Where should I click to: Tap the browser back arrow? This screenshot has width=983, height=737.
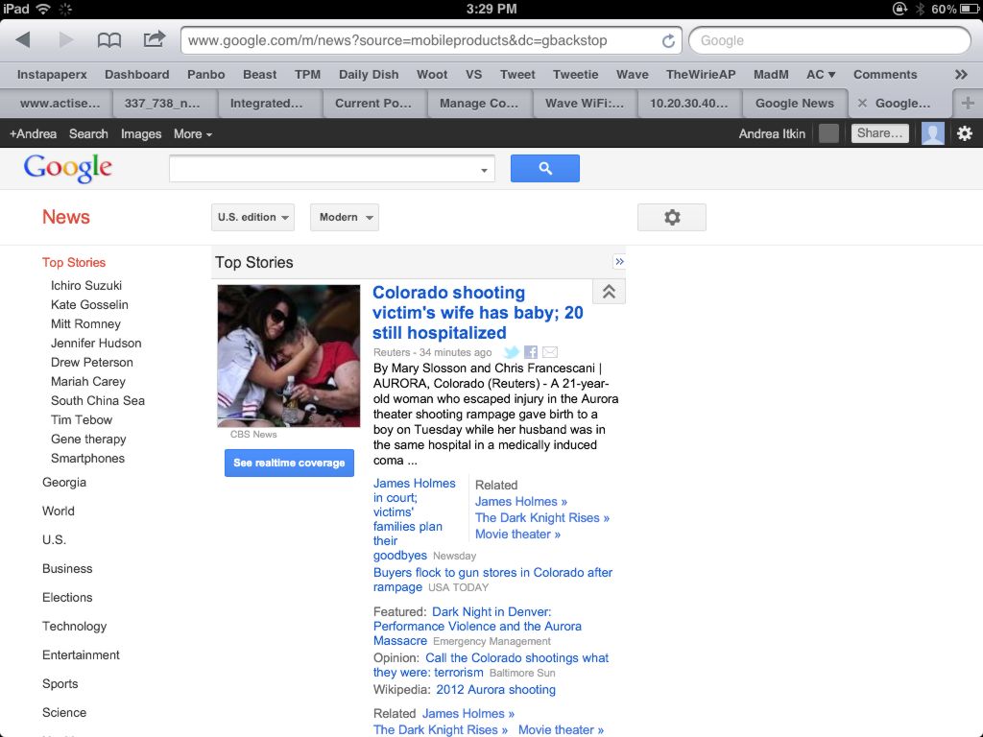tap(23, 40)
